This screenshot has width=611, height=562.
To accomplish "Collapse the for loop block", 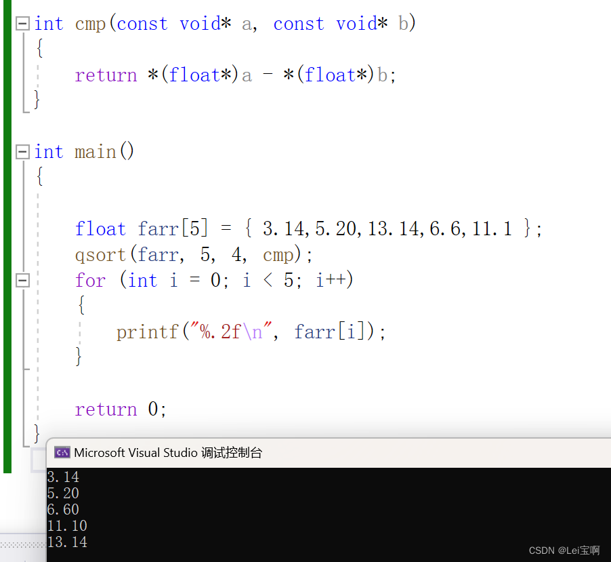I will click(x=22, y=279).
